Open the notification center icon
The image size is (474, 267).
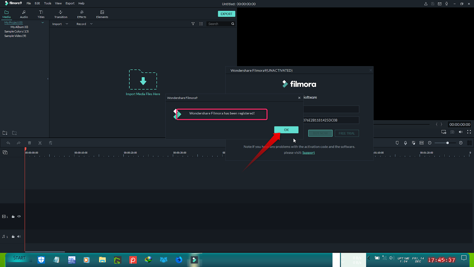[464, 258]
